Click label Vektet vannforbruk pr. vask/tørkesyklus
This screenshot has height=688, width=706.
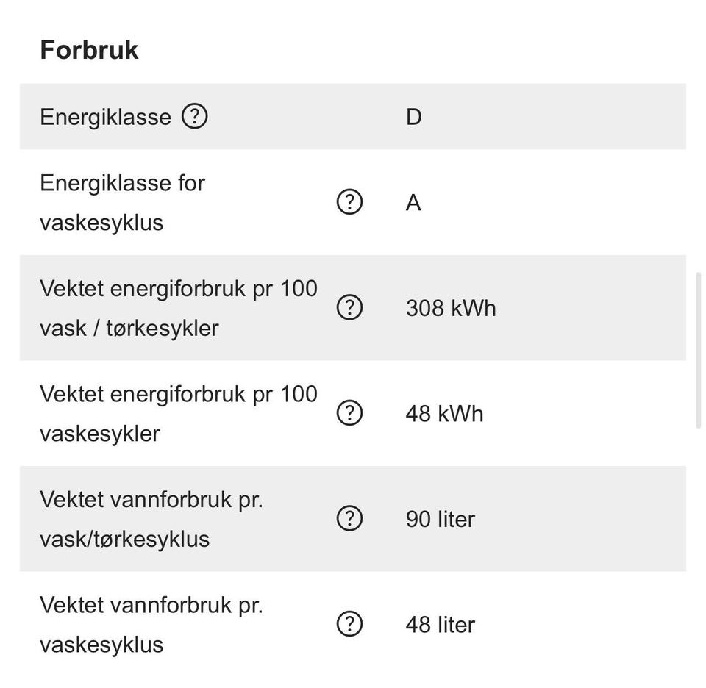click(x=151, y=519)
